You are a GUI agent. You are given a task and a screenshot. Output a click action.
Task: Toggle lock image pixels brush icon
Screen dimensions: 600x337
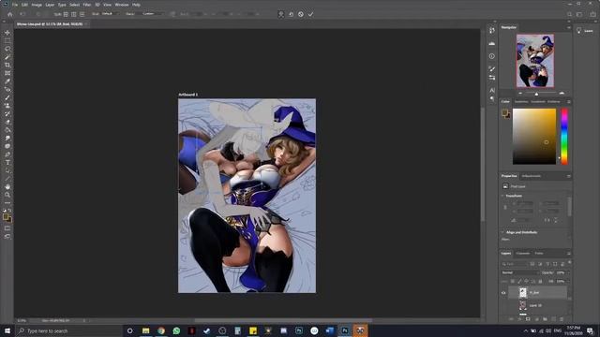click(519, 281)
